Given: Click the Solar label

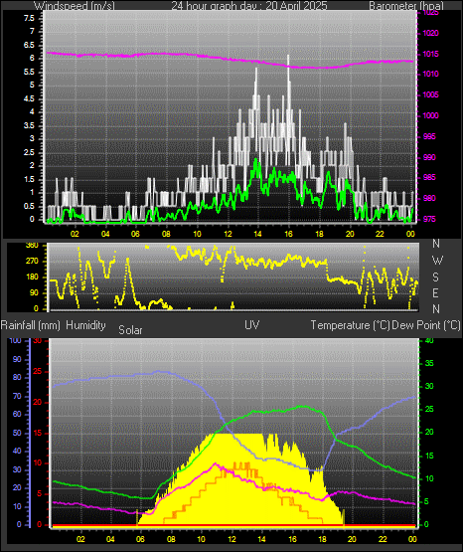Looking at the screenshot, I should (x=130, y=330).
